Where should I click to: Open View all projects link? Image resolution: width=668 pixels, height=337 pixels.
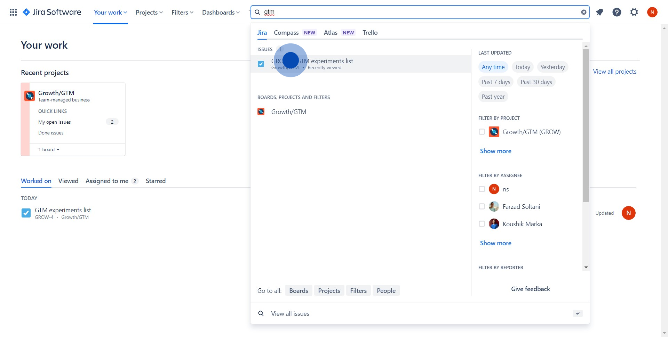[x=615, y=72]
